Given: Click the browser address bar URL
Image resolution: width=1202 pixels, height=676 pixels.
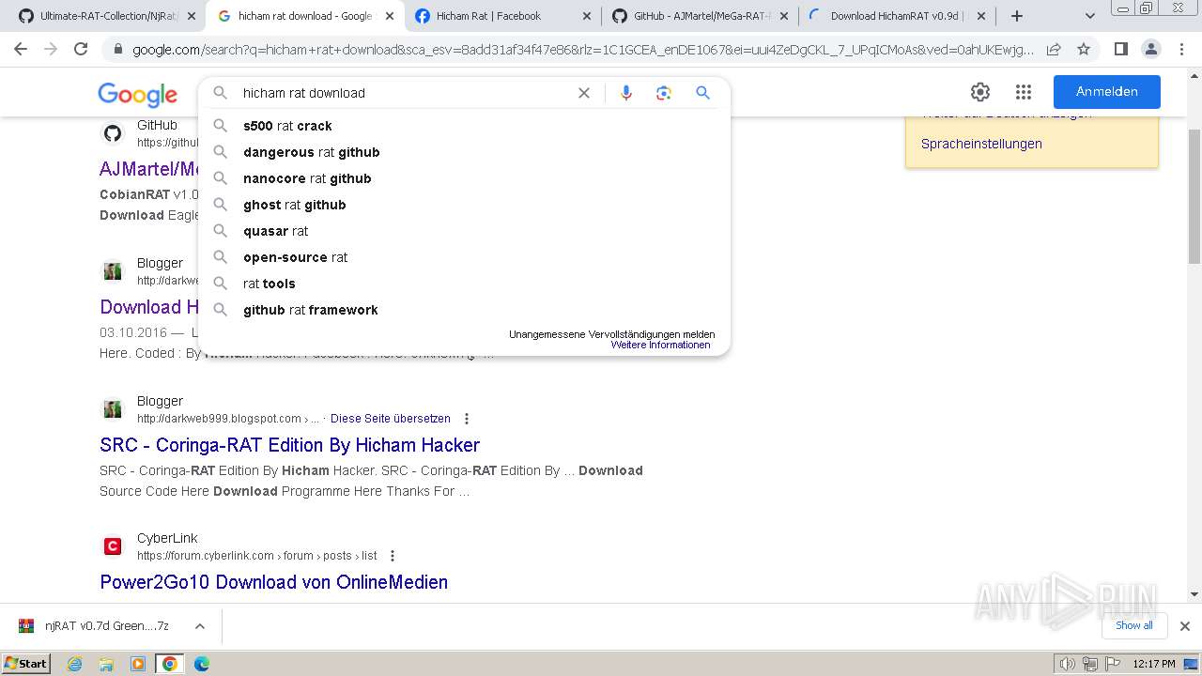Looking at the screenshot, I should 582,50.
